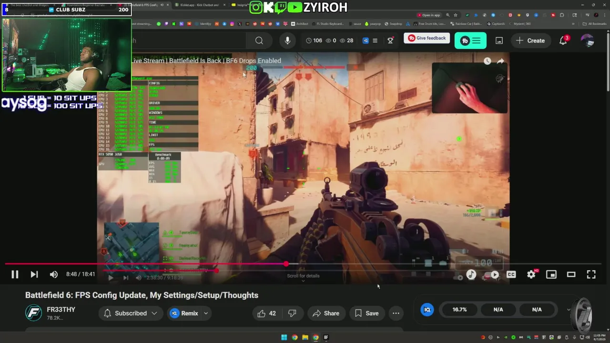Open the Free Drum kits bookmark
This screenshot has width=610, height=343.
click(429, 24)
